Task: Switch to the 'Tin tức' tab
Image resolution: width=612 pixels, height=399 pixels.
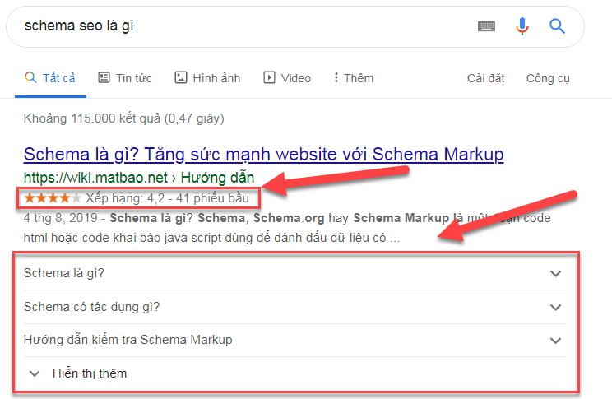Action: coord(124,78)
